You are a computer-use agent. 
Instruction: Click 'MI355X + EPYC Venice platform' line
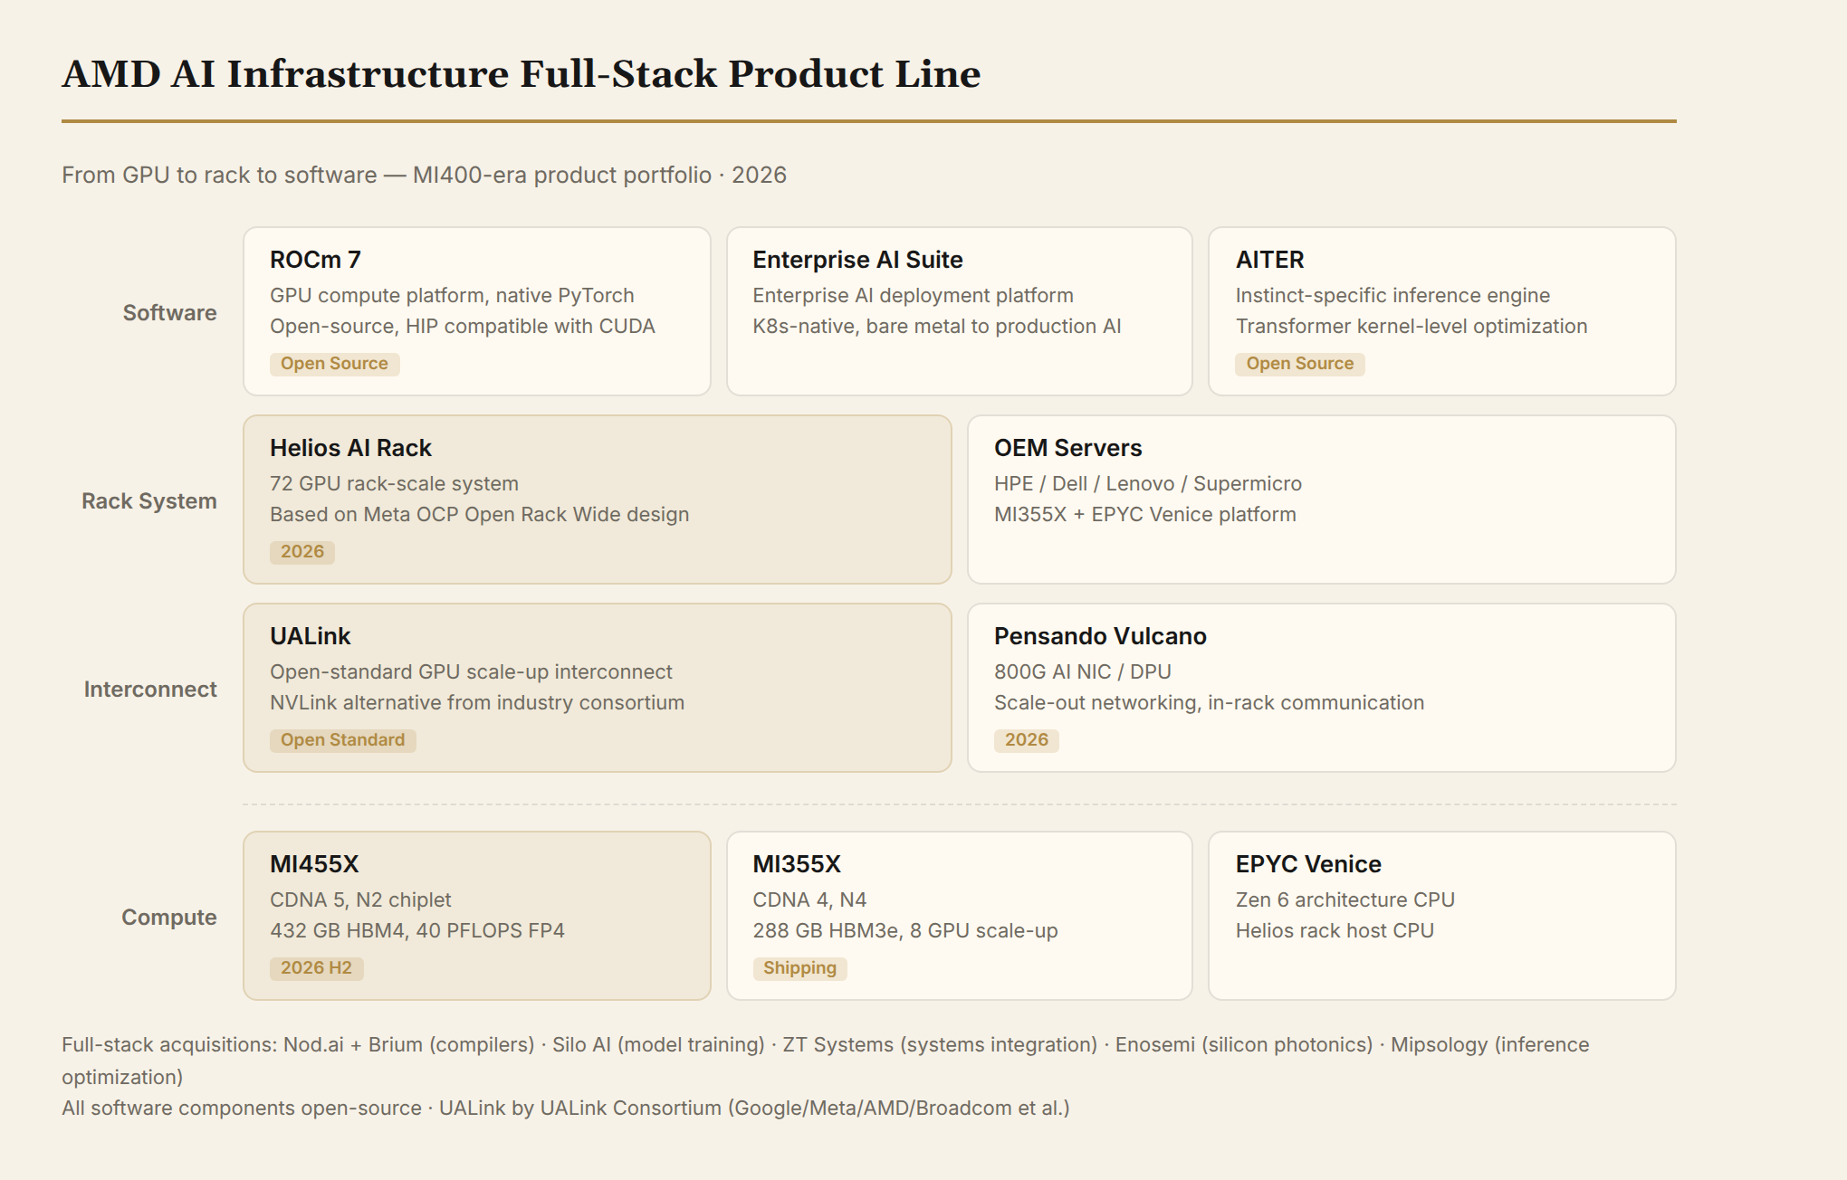(x=1144, y=514)
